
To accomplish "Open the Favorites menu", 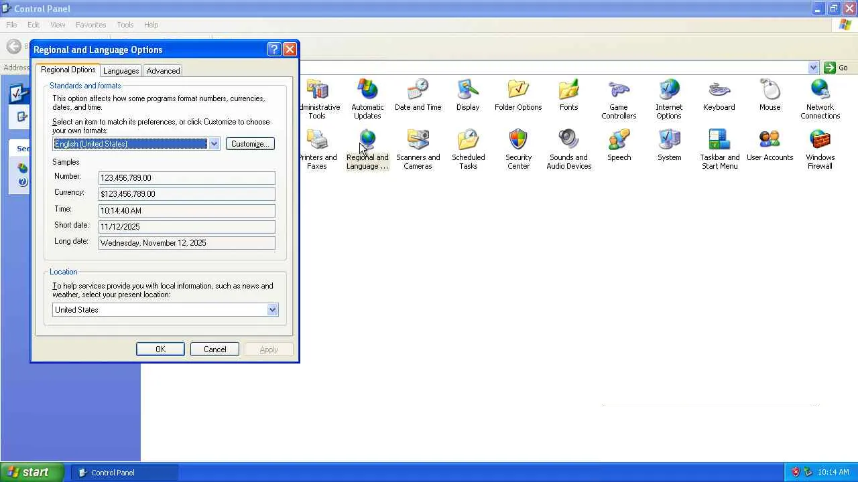I will [x=90, y=25].
